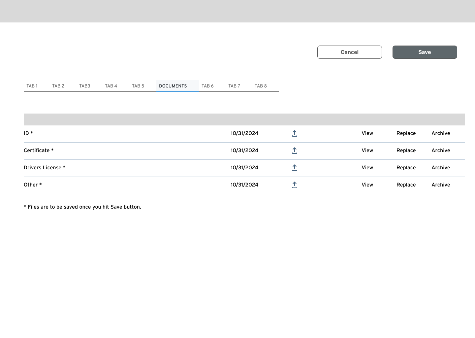The image size is (475, 338).
Task: Click the 'Certificate *' label
Action: [39, 151]
